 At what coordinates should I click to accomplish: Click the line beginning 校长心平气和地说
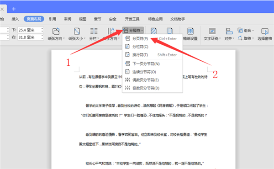pos(144,164)
